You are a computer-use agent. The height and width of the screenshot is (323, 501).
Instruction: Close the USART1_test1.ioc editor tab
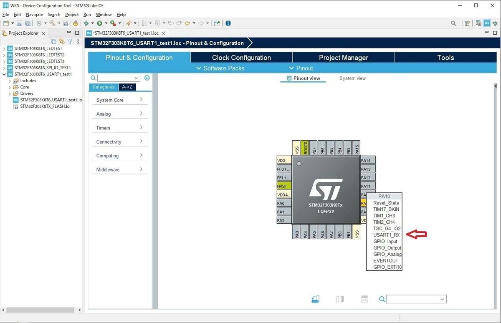point(163,33)
